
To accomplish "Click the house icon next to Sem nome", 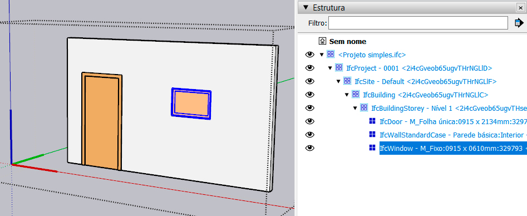I will click(x=322, y=41).
